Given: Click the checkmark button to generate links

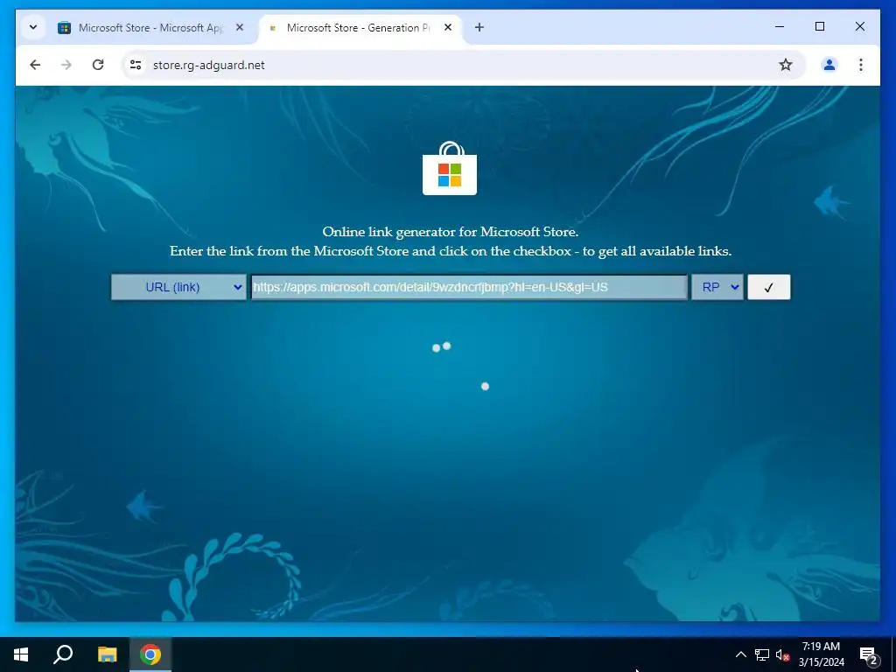Looking at the screenshot, I should pyautogui.click(x=768, y=287).
